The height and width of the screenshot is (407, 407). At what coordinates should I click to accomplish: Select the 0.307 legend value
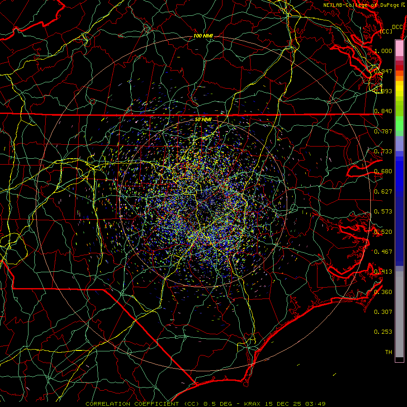point(383,312)
